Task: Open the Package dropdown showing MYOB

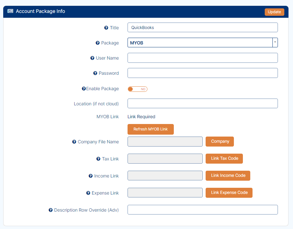Action: tap(202, 43)
